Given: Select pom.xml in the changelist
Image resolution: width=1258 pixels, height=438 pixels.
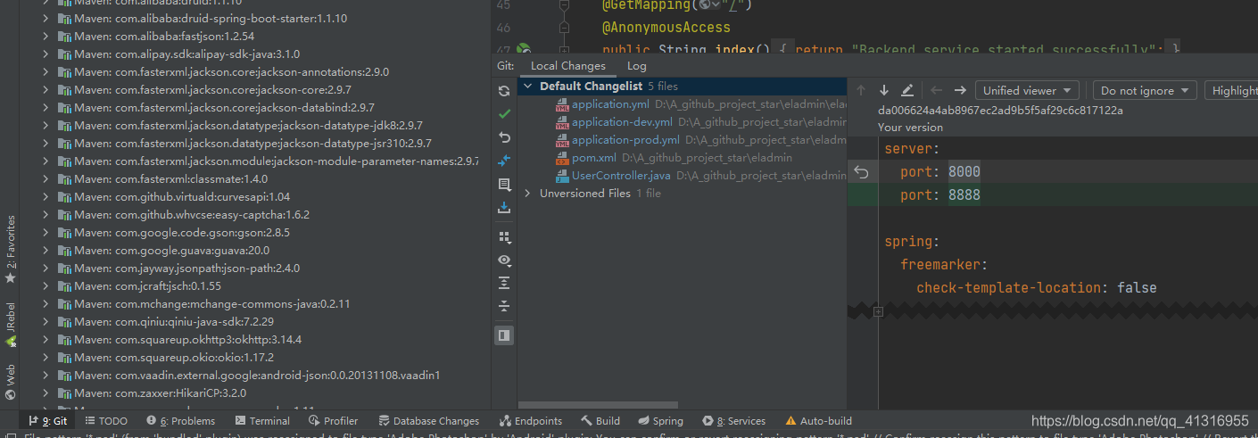Looking at the screenshot, I should (x=594, y=158).
